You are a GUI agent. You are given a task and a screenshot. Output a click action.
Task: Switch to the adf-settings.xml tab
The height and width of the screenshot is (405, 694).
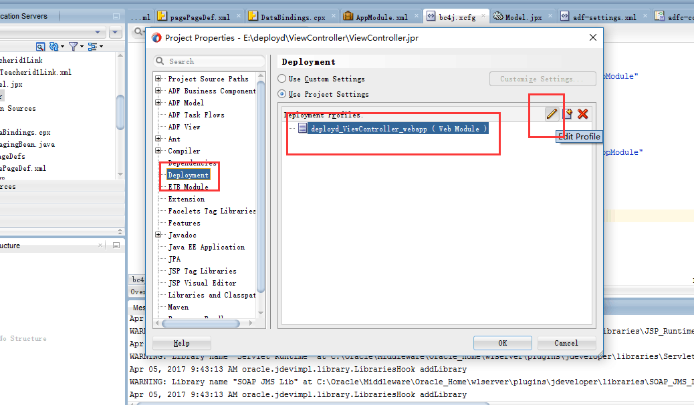pos(604,17)
